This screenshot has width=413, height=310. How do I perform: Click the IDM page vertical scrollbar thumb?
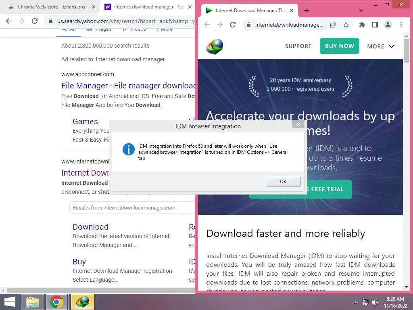click(x=406, y=50)
